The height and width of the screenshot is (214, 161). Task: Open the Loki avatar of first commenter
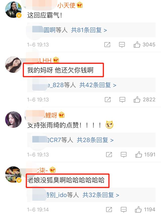click(13, 10)
